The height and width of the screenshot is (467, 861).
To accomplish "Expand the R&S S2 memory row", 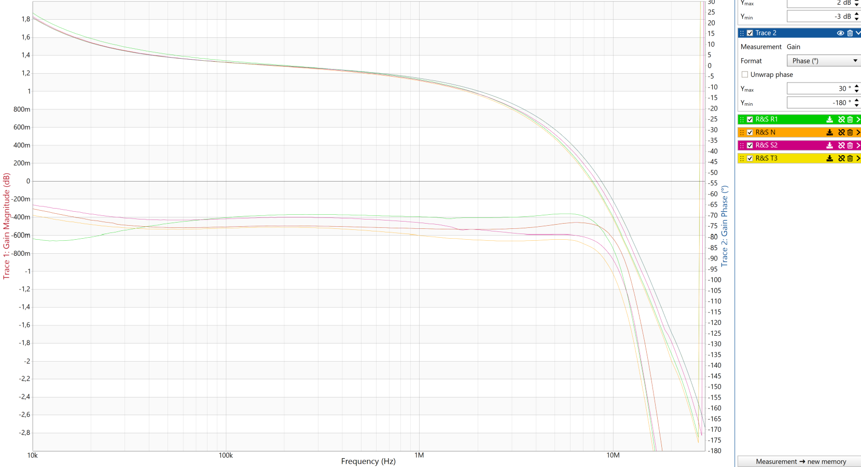I will (858, 145).
